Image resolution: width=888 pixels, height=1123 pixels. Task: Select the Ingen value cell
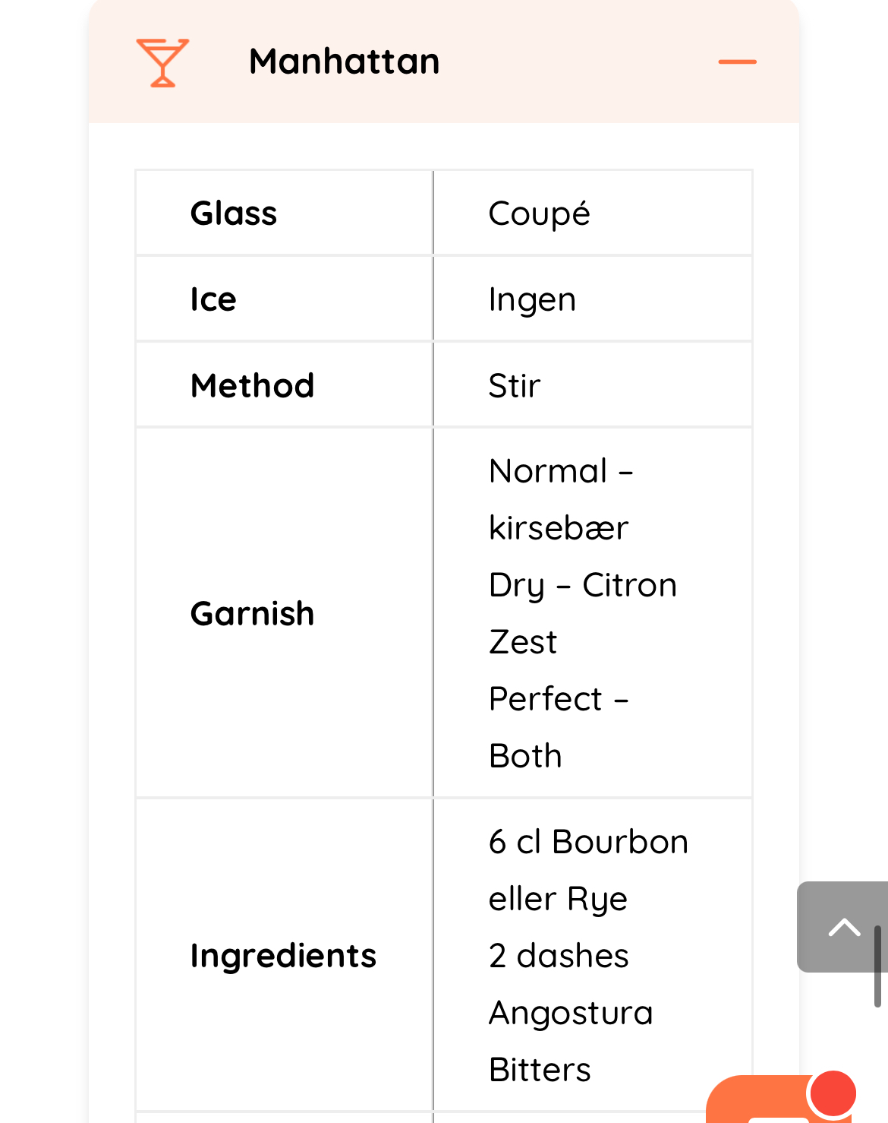(532, 299)
